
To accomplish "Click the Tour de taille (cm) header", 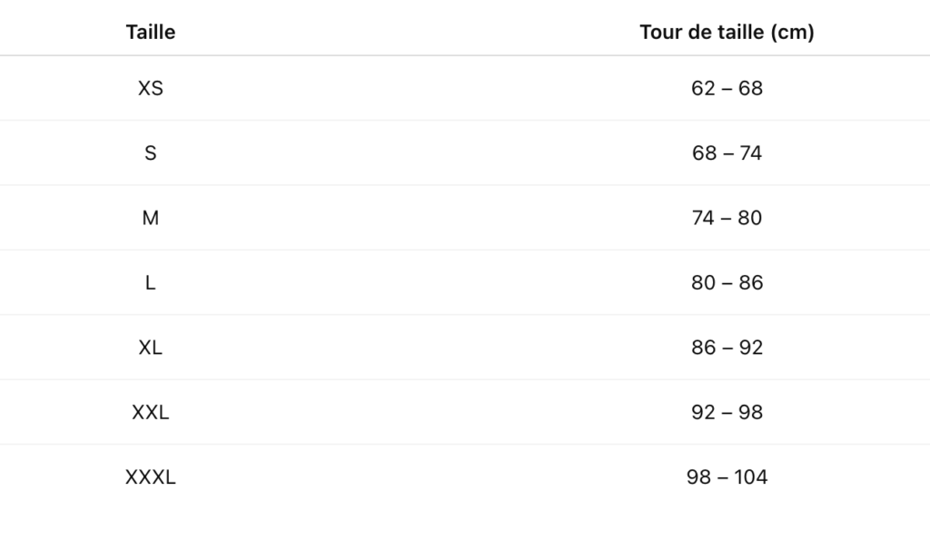I will 727,33.
